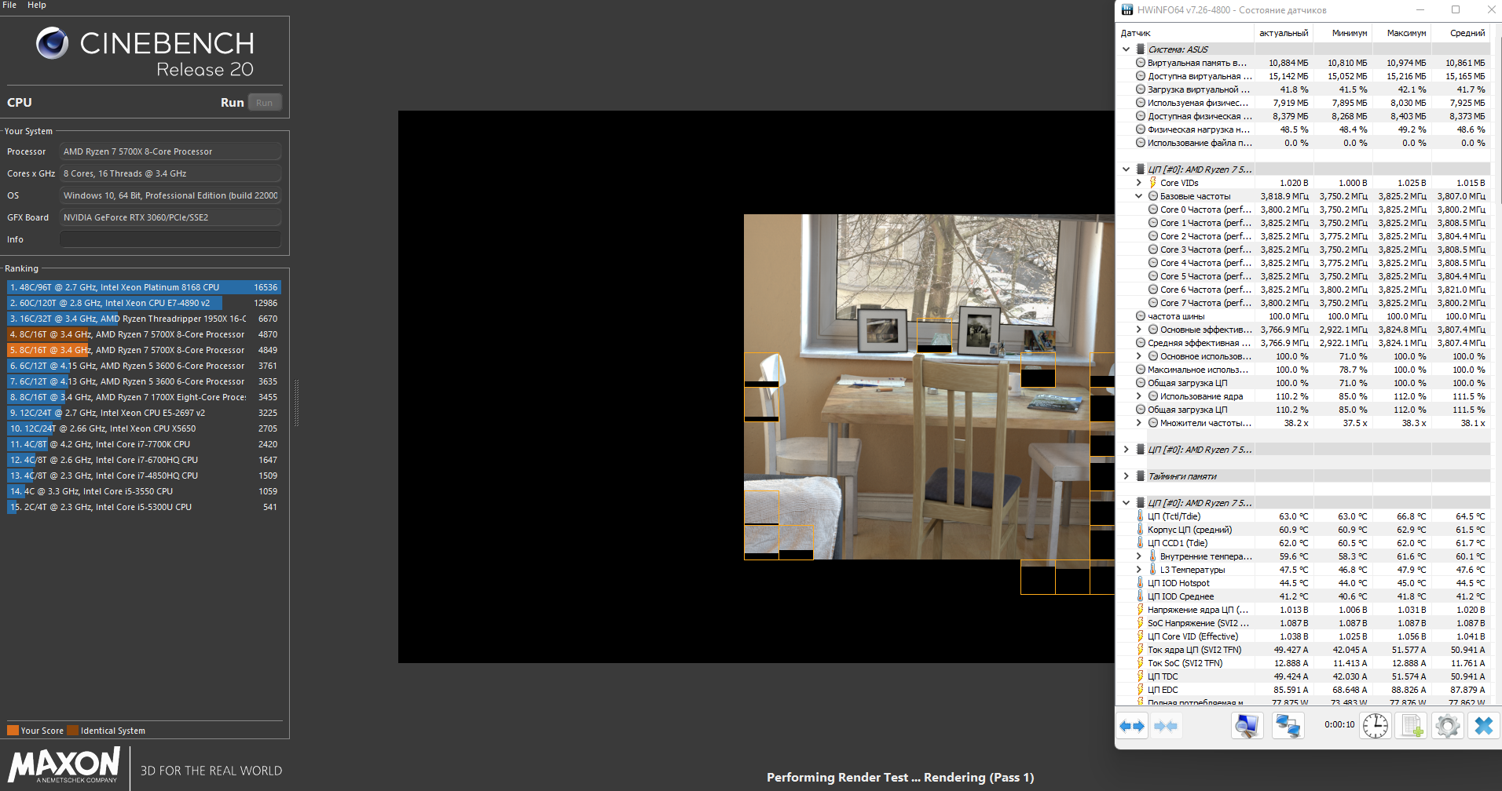Click the thermometer icon beside Корпус ЦП (средний)
This screenshot has height=791, width=1502.
click(x=1141, y=530)
